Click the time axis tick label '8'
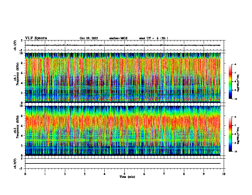252x195 pixels. [184, 174]
